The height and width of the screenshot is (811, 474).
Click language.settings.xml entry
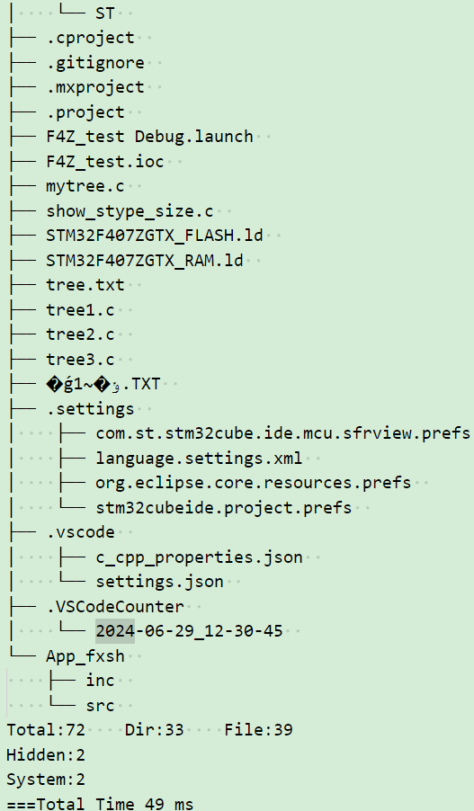tap(200, 459)
